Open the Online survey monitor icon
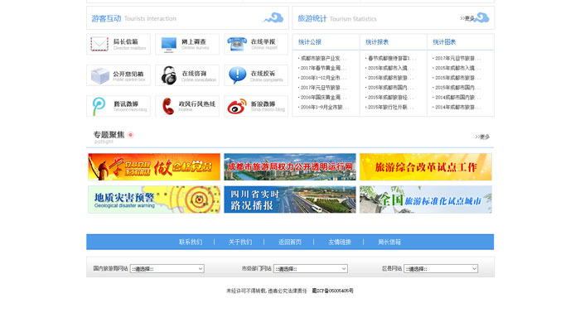The image size is (580, 327). pos(169,45)
